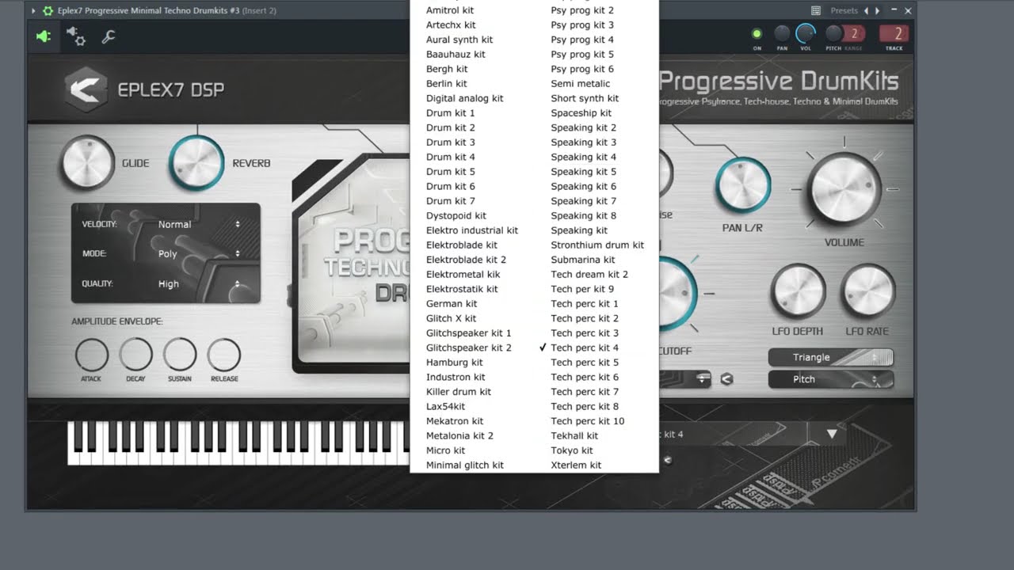Screen dimensions: 1014x570
Task: Click a key on the piano keyboard
Action: point(238,443)
